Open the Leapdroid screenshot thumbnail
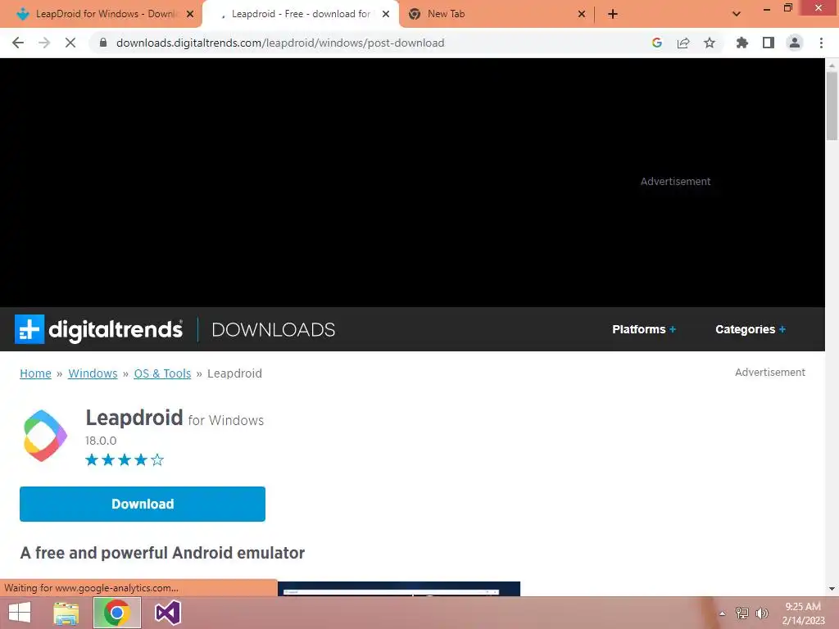The image size is (839, 629). [x=399, y=588]
